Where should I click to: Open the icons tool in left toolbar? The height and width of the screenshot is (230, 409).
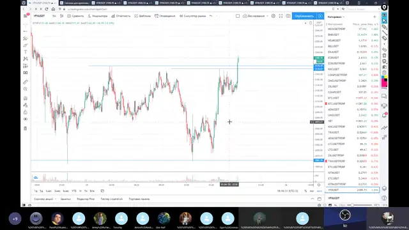pos(26,73)
